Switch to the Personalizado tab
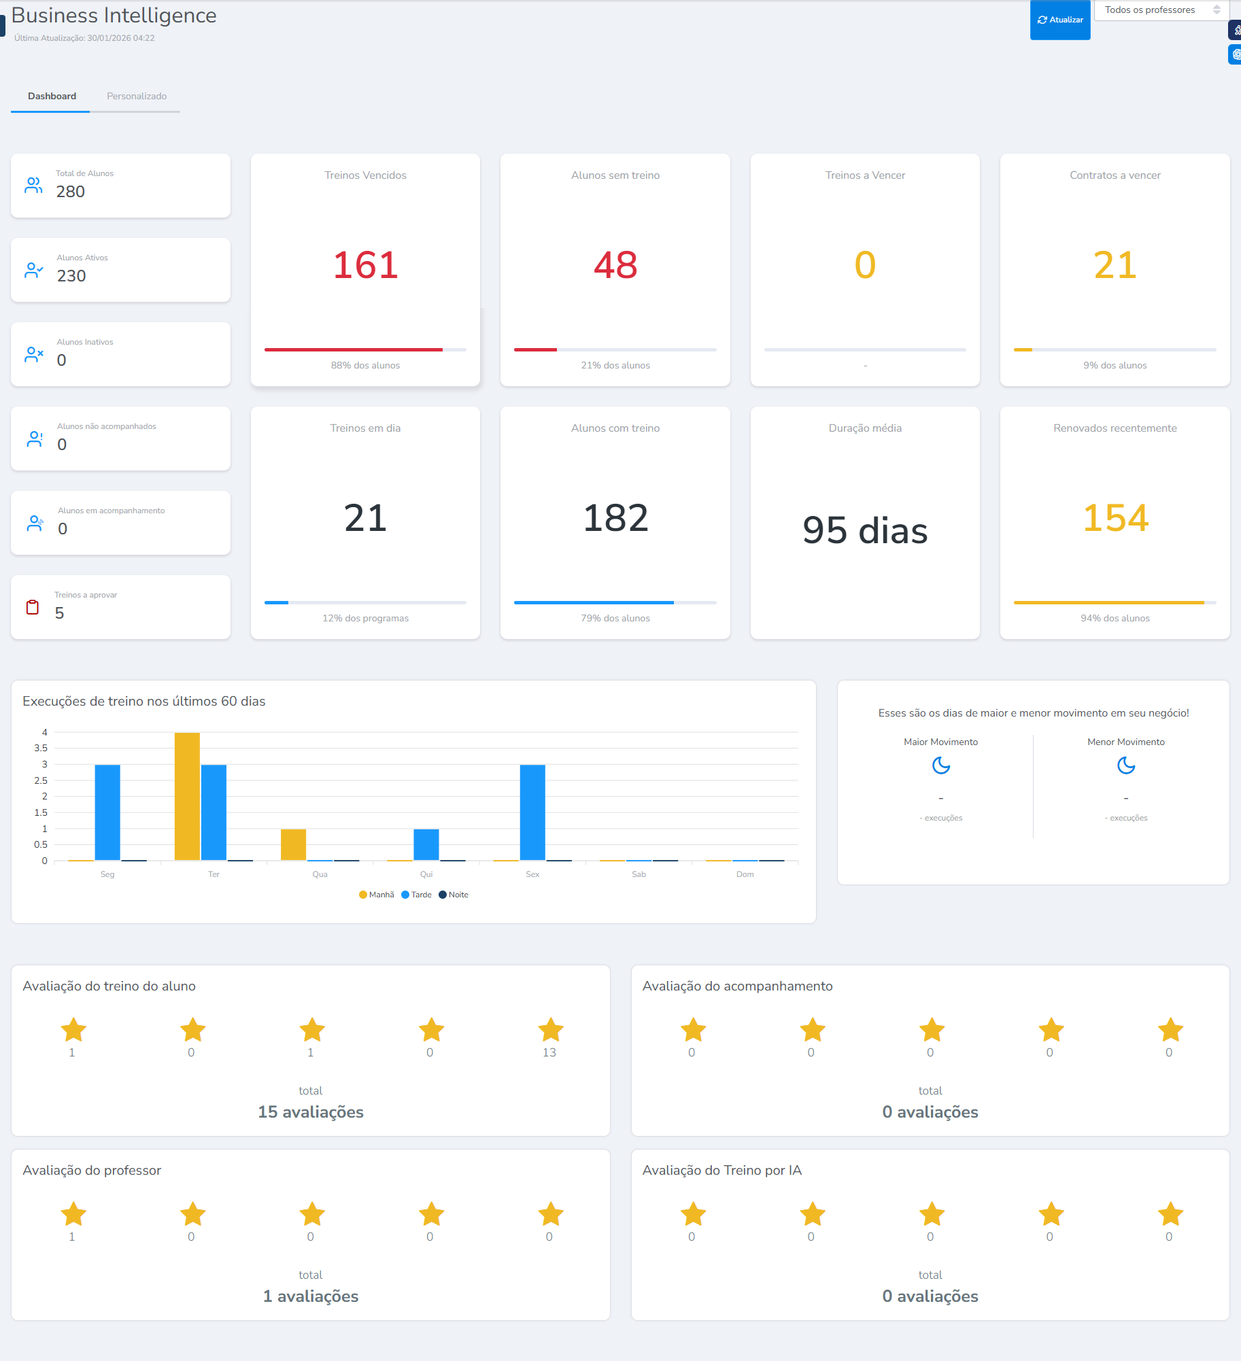Image resolution: width=1241 pixels, height=1361 pixels. tap(137, 96)
